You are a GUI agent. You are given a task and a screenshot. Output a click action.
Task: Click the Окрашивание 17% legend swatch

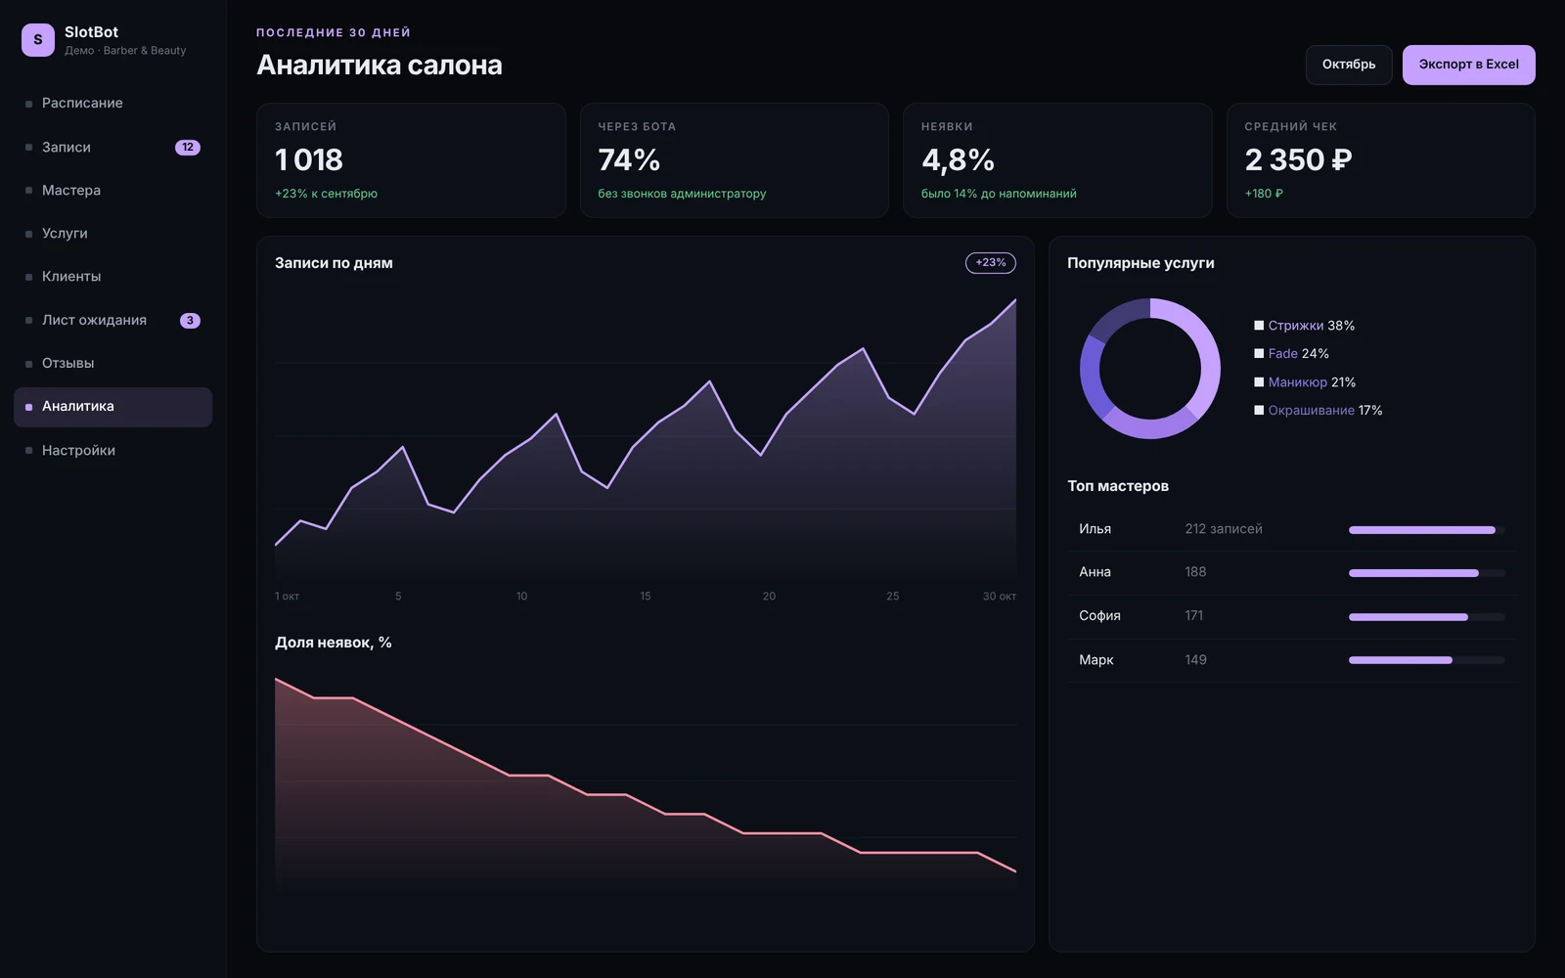point(1259,411)
